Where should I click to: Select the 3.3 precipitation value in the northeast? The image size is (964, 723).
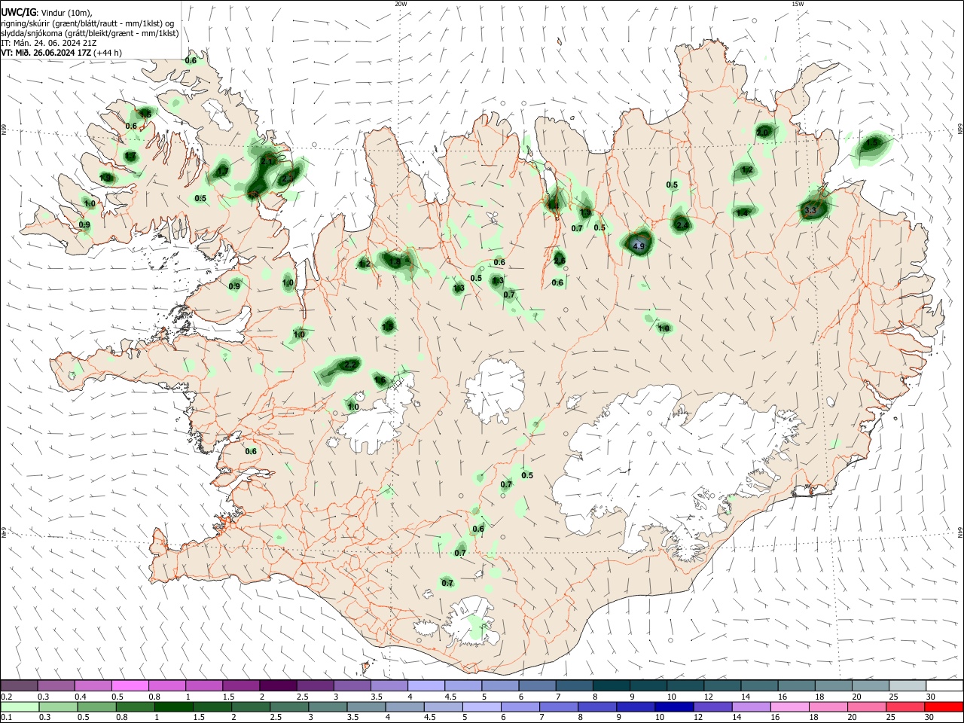click(810, 211)
